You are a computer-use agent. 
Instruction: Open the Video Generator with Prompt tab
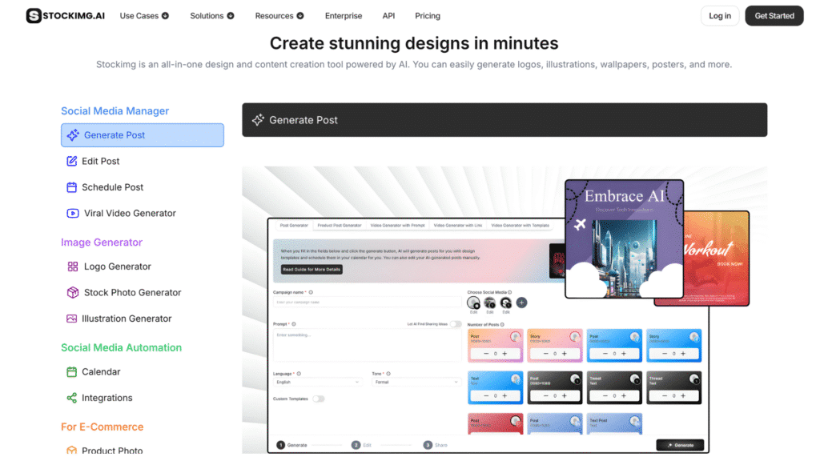click(x=397, y=226)
